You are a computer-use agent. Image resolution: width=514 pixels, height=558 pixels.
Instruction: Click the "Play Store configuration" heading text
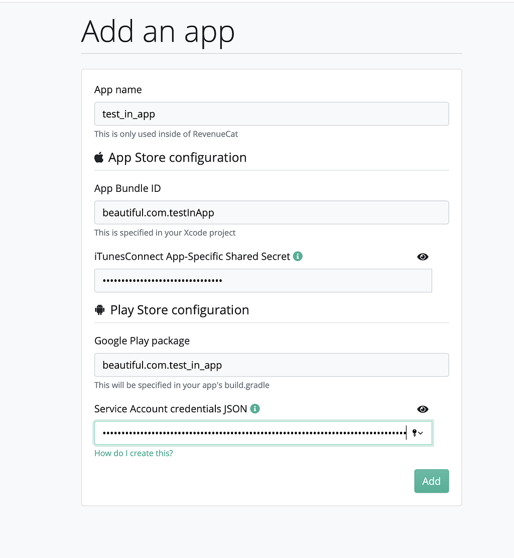coord(179,310)
